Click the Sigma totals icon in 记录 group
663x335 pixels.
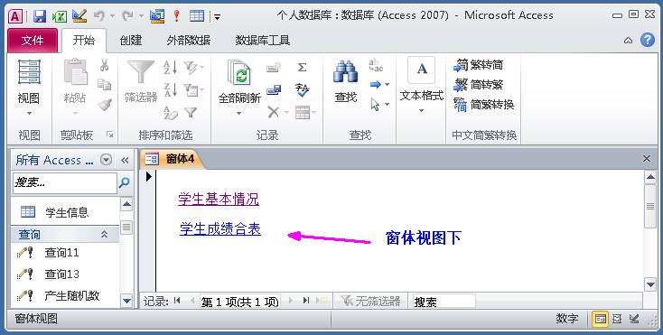(x=302, y=67)
